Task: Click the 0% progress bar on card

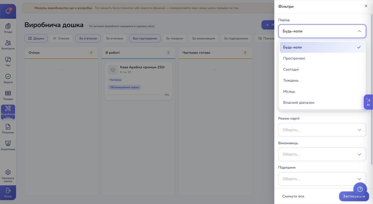Action: [134, 95]
